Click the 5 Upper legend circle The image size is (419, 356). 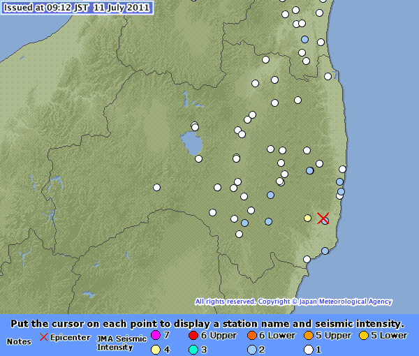coord(308,336)
